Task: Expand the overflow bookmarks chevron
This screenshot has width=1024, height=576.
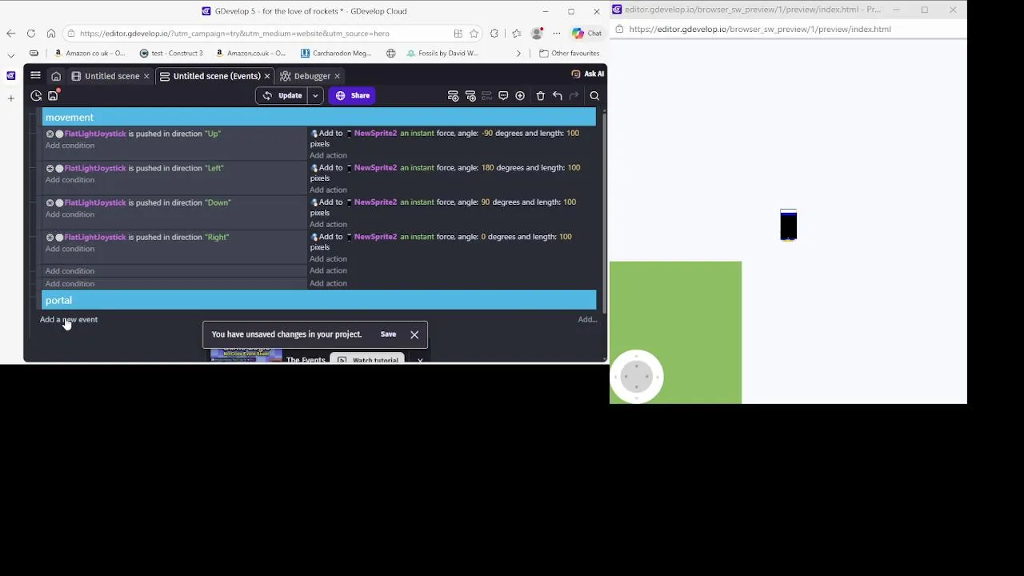Action: point(518,54)
